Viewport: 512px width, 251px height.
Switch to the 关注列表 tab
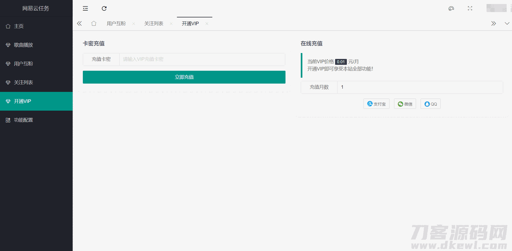154,24
